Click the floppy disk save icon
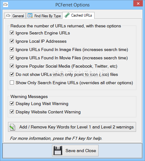Image resolution: width=145 pixels, height=161 pixels. (58, 151)
